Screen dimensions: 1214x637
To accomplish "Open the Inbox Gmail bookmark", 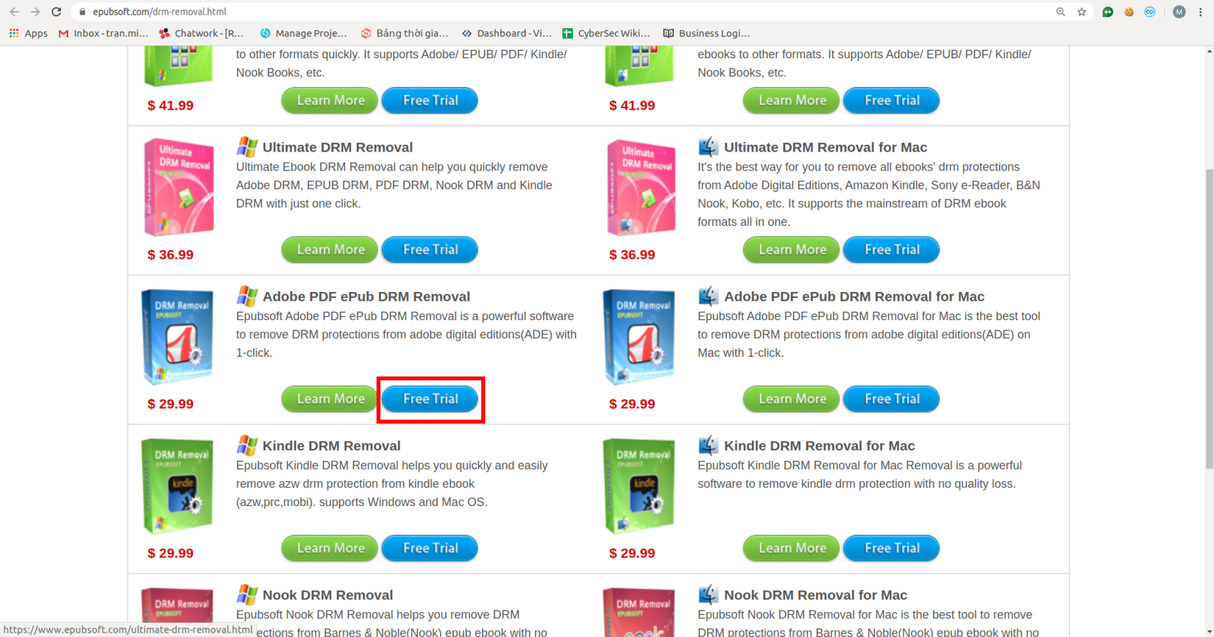I will tap(103, 33).
